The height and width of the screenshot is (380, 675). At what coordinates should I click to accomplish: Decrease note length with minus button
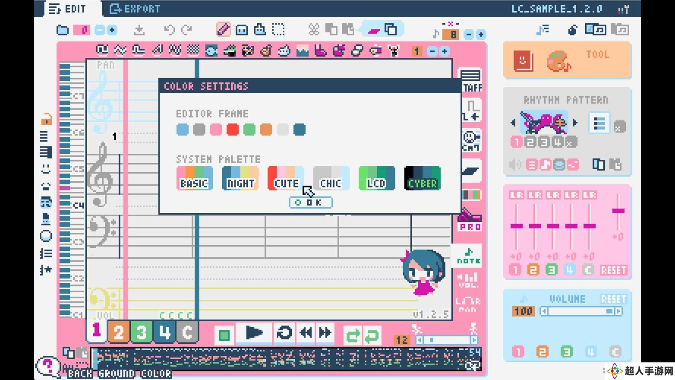(x=469, y=34)
